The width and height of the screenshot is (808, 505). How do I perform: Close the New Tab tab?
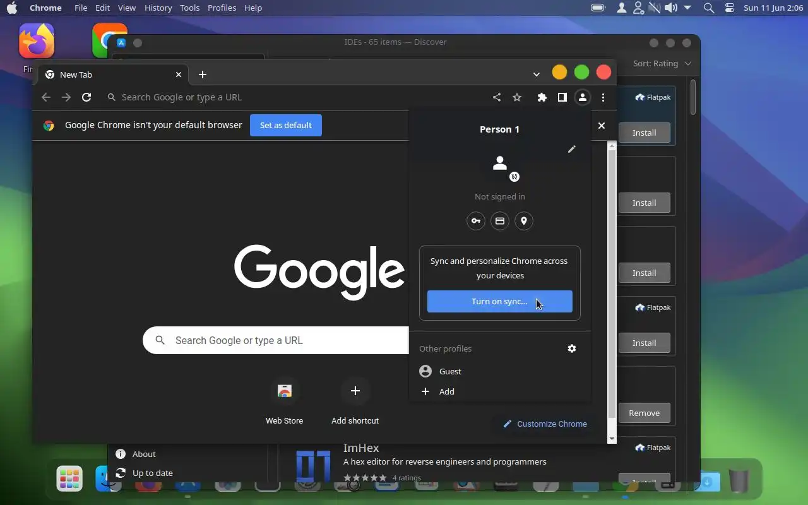tap(179, 74)
